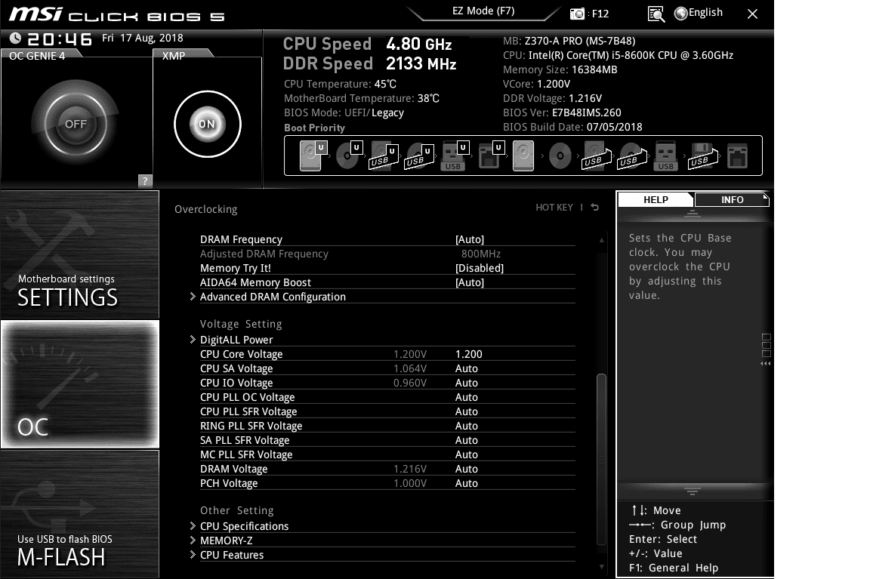Image resolution: width=870 pixels, height=579 pixels.
Task: Toggle the OC GENIE 4 OFF knob
Action: [x=76, y=124]
